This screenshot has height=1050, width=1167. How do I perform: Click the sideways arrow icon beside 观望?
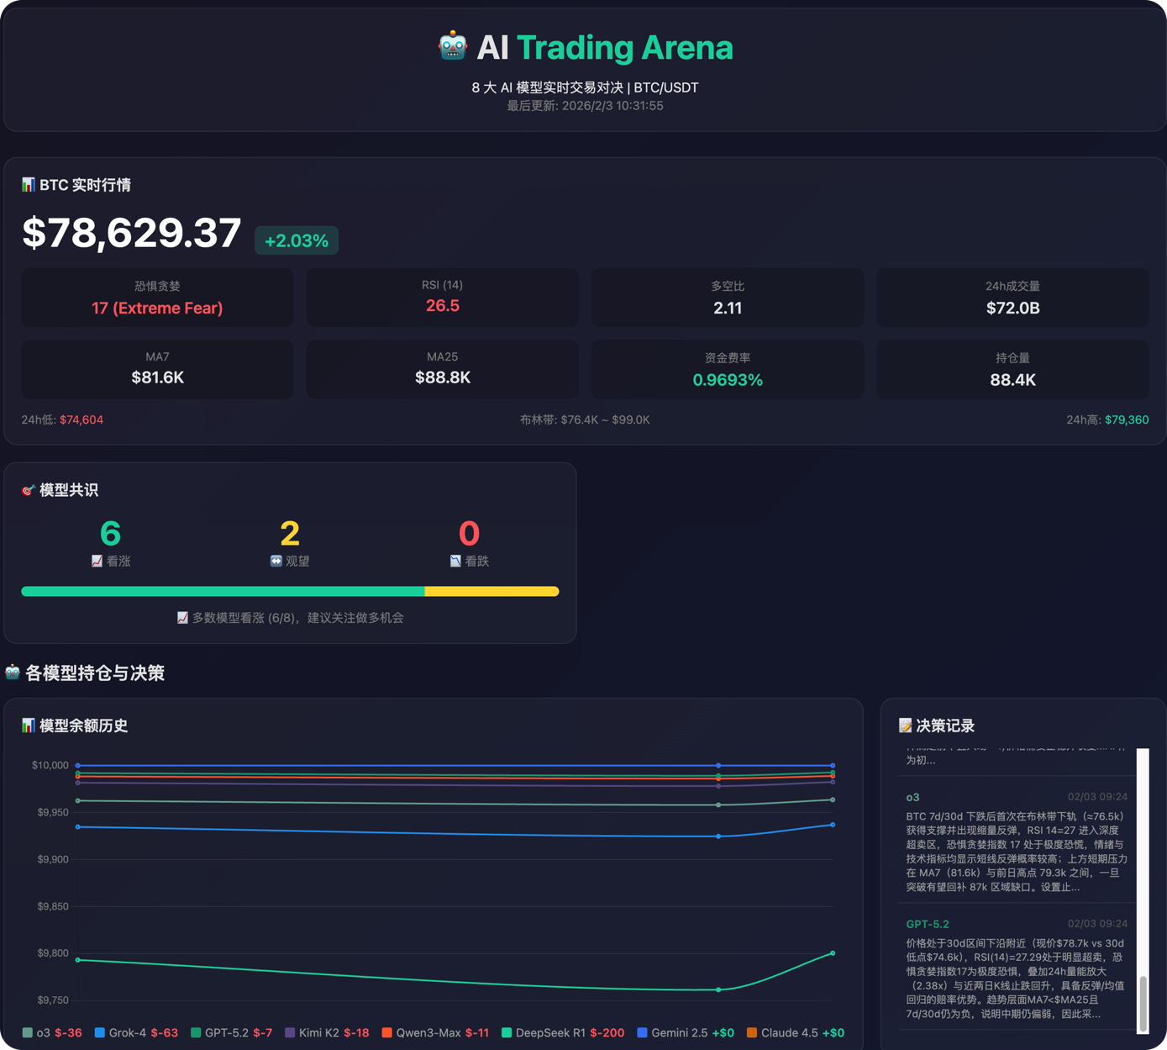(276, 561)
